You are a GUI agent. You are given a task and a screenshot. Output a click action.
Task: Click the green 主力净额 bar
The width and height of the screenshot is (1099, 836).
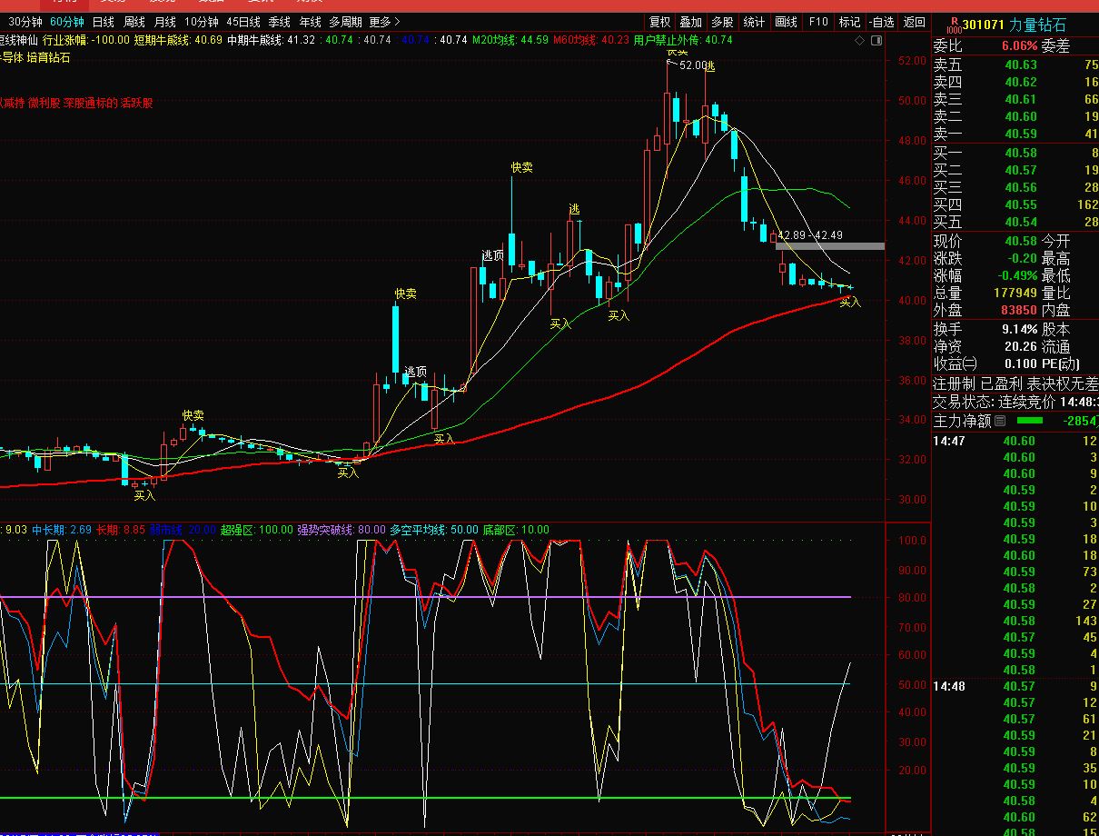1030,421
